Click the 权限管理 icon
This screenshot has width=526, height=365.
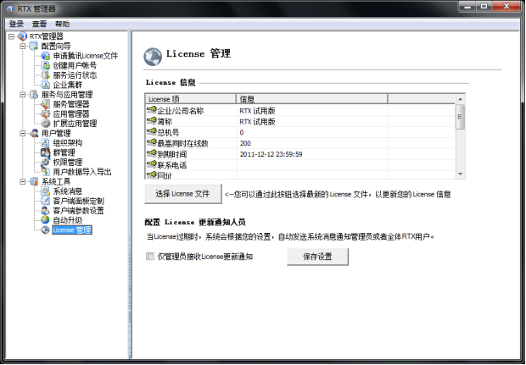[45, 163]
